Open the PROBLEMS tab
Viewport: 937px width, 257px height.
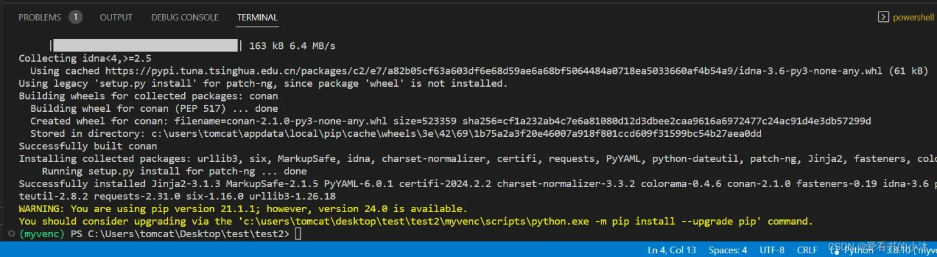(x=39, y=17)
